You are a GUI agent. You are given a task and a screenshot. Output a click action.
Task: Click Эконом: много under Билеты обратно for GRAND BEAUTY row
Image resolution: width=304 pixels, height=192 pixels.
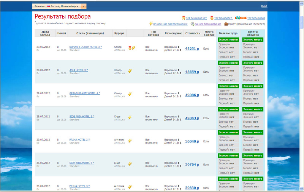(x=253, y=86)
